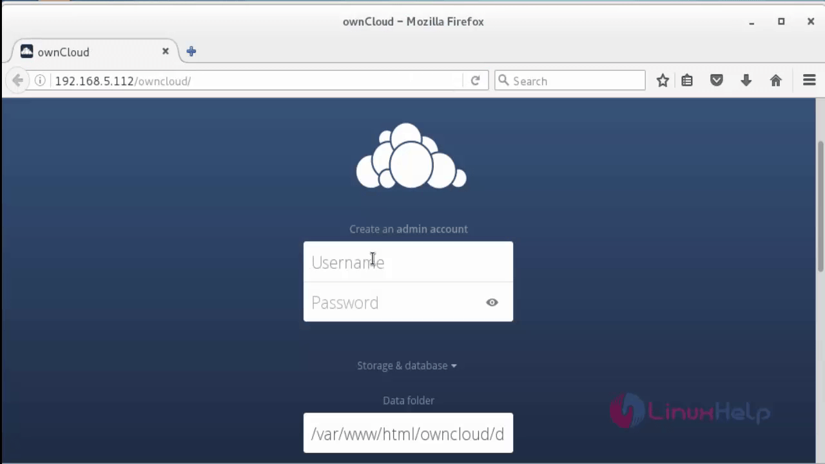Maximize the Firefox window

click(x=781, y=21)
